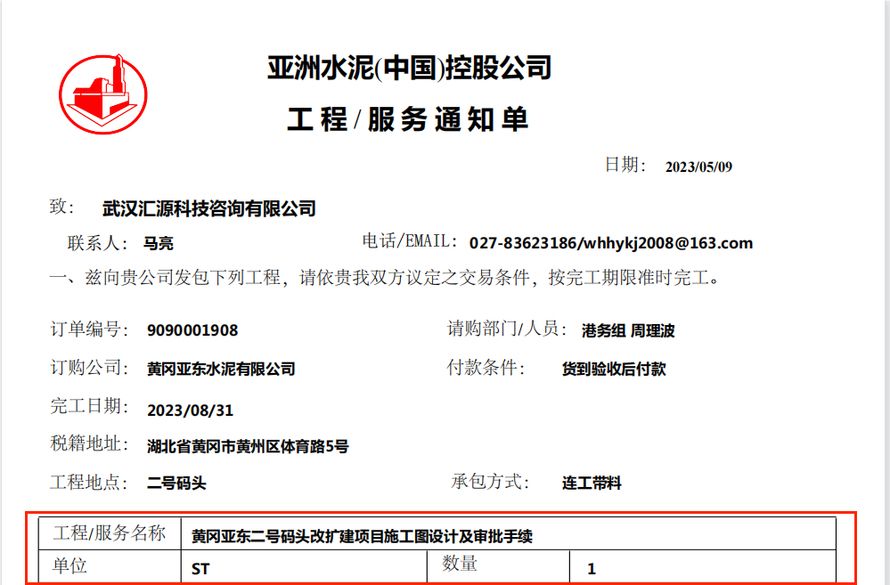Click the unit cell value ST
The width and height of the screenshot is (890, 585).
[x=200, y=568]
